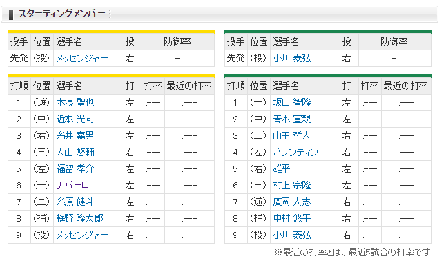Open 青木 宣親 player page
446x272 pixels.
291,119
